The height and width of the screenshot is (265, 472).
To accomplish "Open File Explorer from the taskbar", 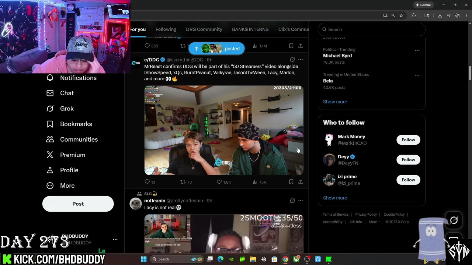I will click(x=253, y=259).
